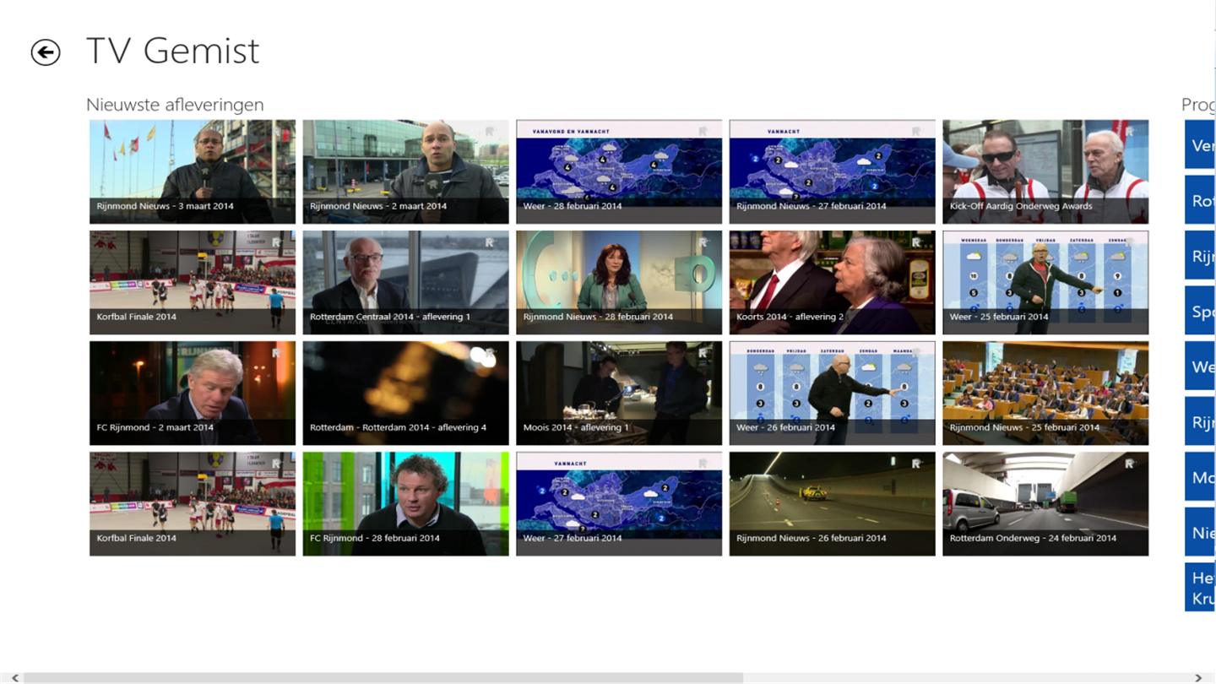This screenshot has width=1216, height=684.
Task: Click the horizontal scrollbar right arrow
Action: tap(1198, 678)
